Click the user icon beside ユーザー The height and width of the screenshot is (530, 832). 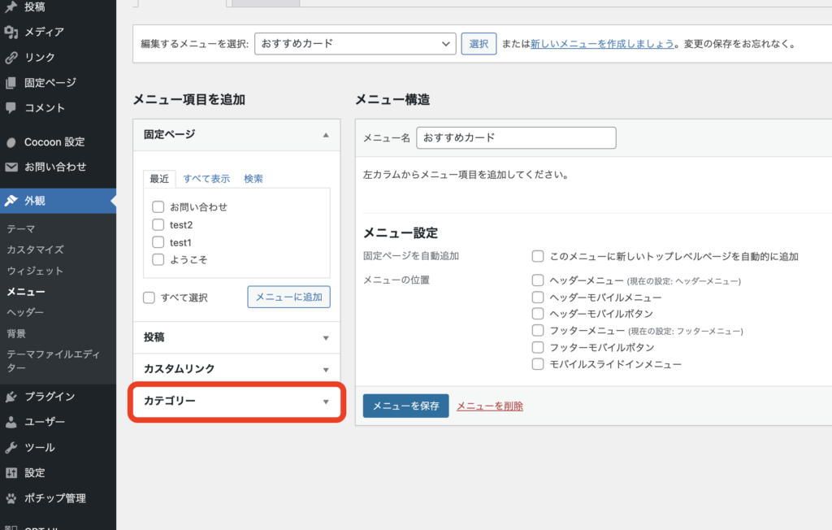click(11, 422)
